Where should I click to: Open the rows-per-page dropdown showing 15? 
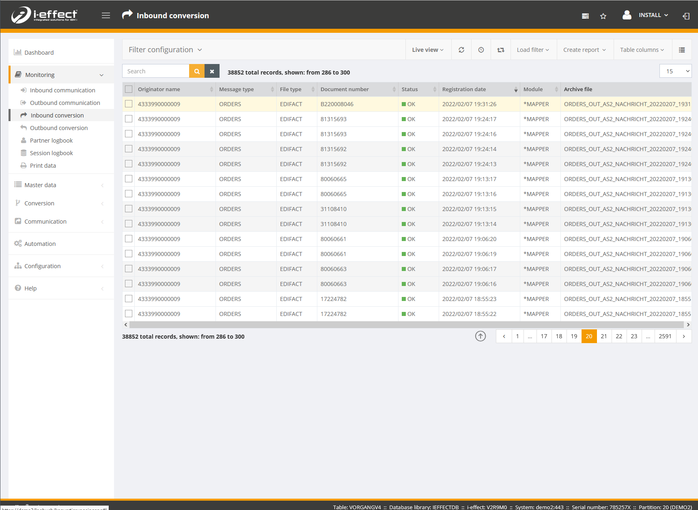[x=675, y=71]
